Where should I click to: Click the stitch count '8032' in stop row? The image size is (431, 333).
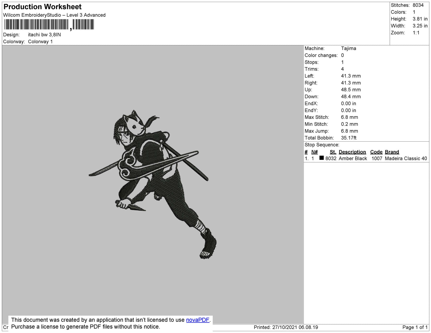pyautogui.click(x=331, y=159)
